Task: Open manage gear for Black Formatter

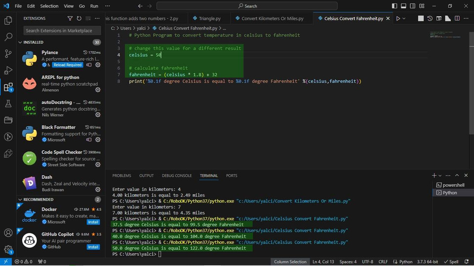Action: (x=98, y=140)
